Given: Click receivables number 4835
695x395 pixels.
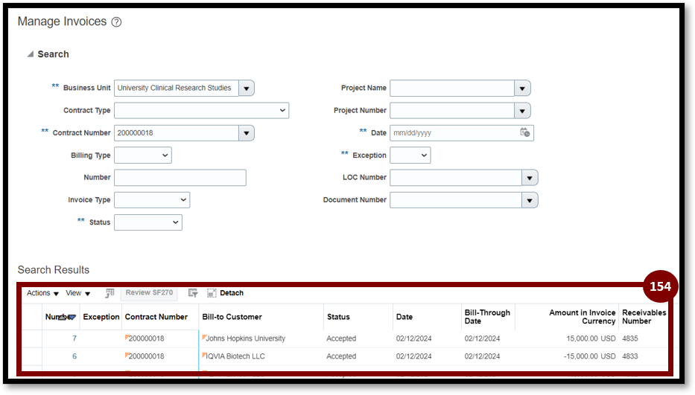Looking at the screenshot, I should pos(630,338).
